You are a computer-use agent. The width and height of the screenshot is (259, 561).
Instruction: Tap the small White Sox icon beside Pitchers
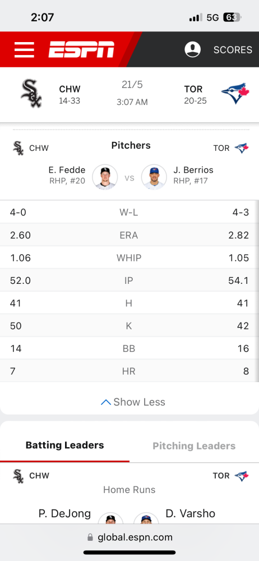18,148
